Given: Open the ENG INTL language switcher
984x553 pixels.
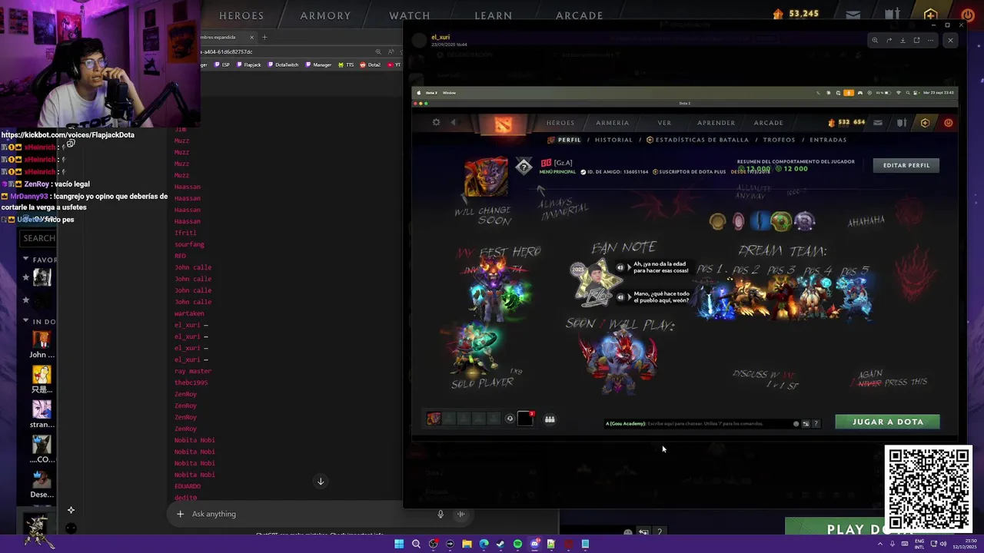Looking at the screenshot, I should pos(919,544).
